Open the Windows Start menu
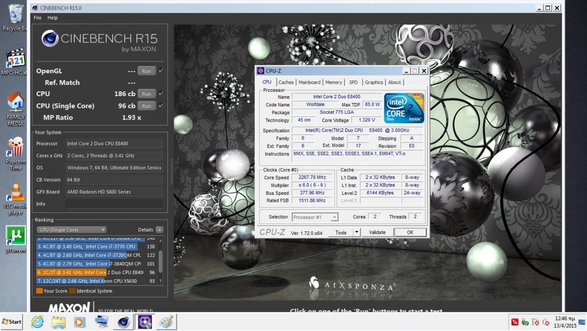The image size is (587, 331). (12, 322)
